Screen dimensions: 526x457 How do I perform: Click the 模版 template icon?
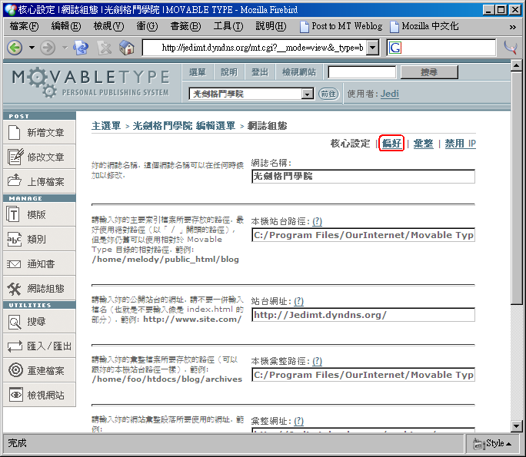click(13, 214)
